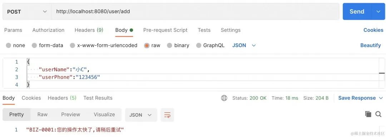Search the response with the magnifier icon
The image size is (386, 137).
coord(378,114)
